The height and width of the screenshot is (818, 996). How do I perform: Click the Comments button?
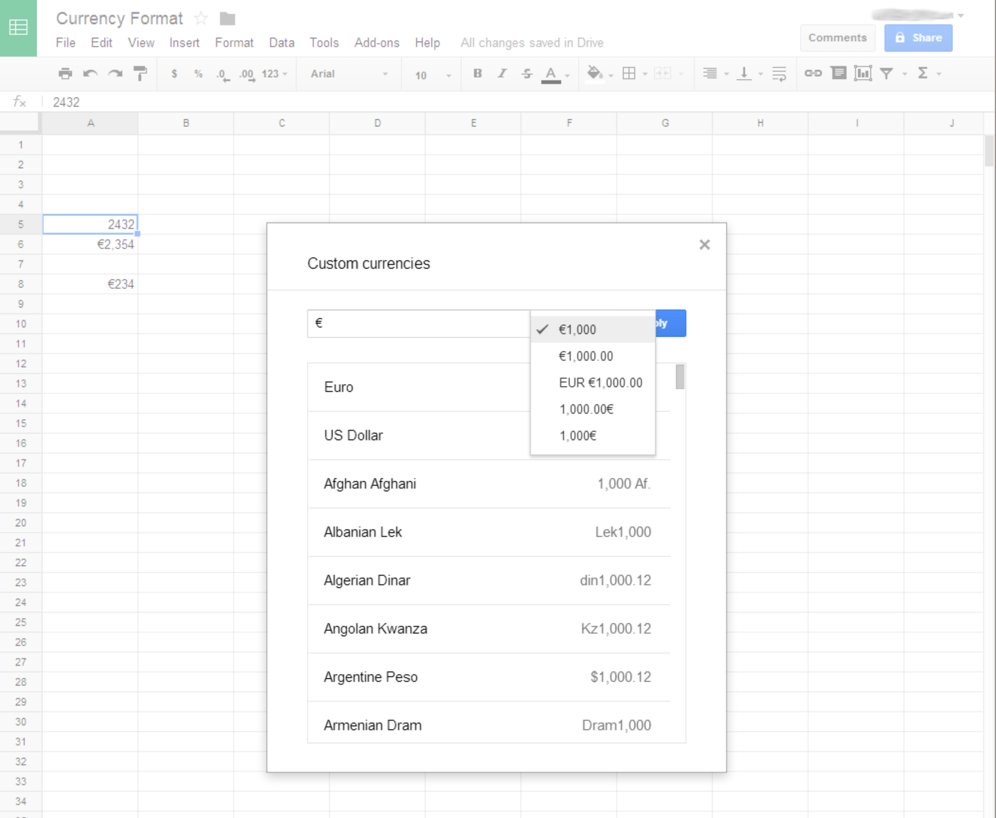[837, 38]
